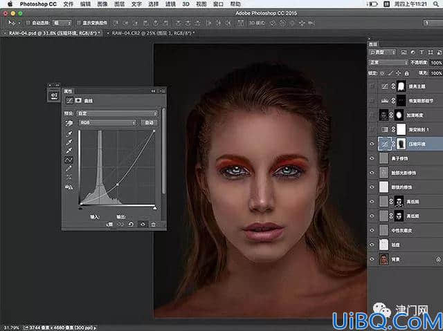Screen dimensions: 443x331
Task: Click the layer opacity 100% field
Action: point(436,63)
